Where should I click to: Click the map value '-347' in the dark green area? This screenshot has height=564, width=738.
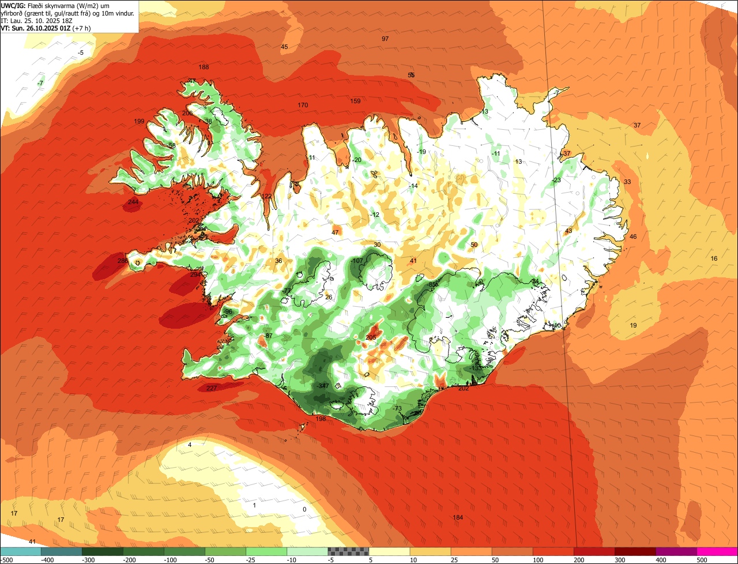322,385
